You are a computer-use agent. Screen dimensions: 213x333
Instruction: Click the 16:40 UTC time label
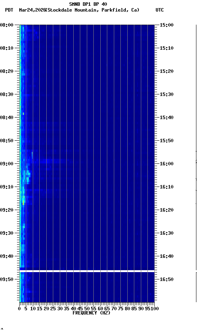(167, 257)
